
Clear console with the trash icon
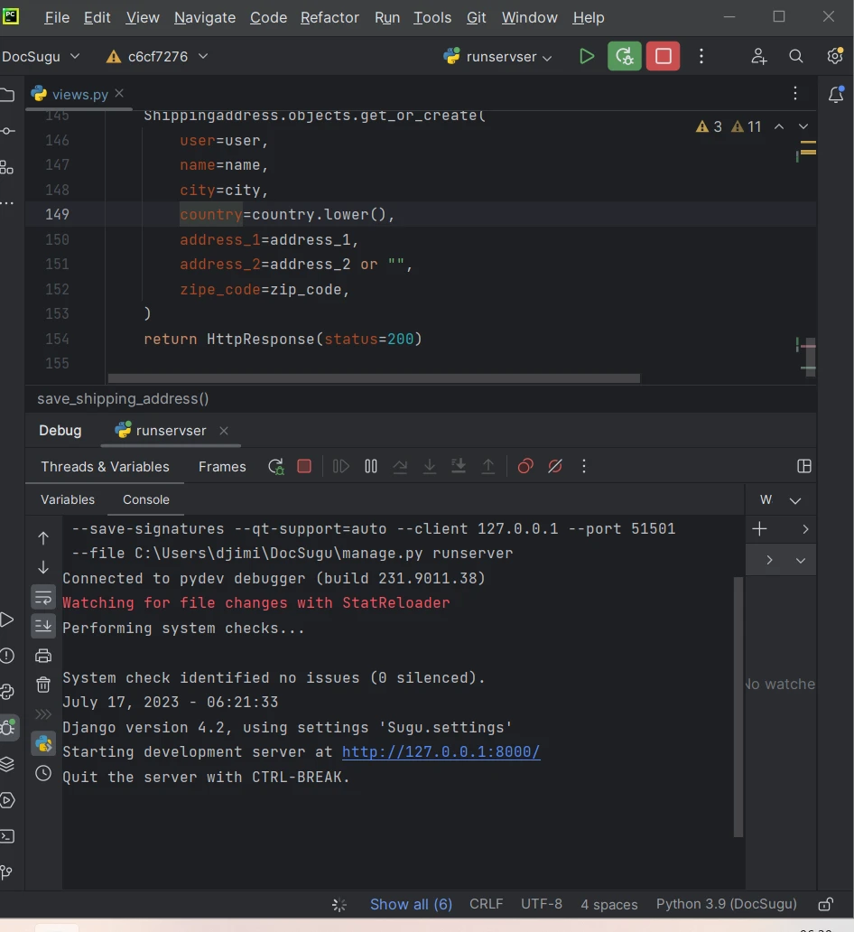pos(42,685)
